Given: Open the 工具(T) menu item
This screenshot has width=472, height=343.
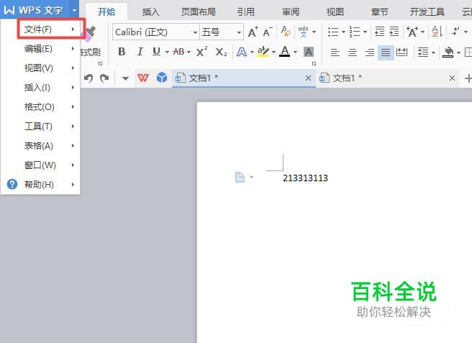Looking at the screenshot, I should coord(40,126).
